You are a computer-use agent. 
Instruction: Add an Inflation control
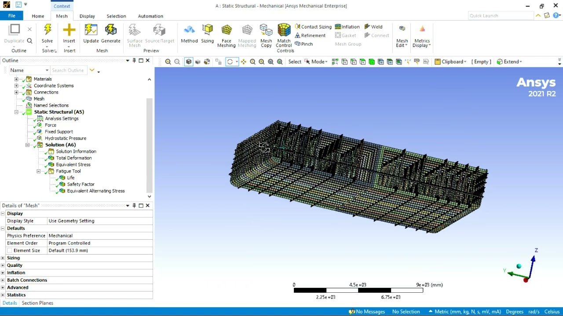(x=347, y=27)
